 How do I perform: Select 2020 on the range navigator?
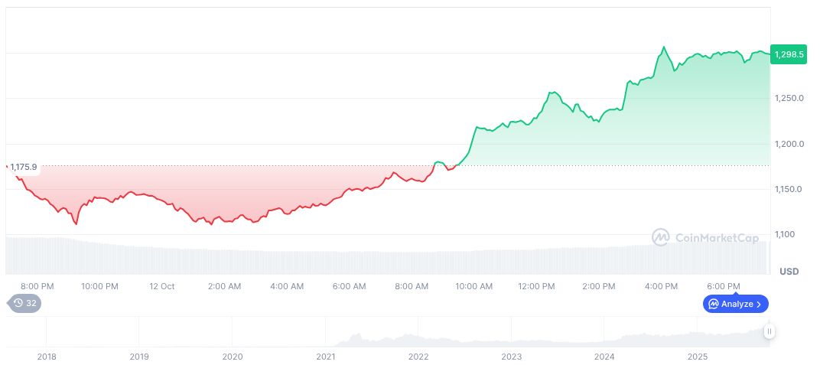coord(232,357)
